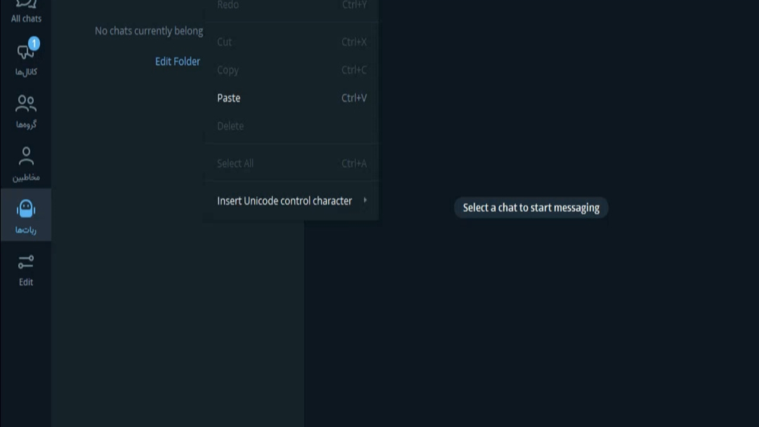Image resolution: width=759 pixels, height=427 pixels.
Task: Click the Ctrl+V shortcut hint beside Paste
Action: pyautogui.click(x=354, y=98)
